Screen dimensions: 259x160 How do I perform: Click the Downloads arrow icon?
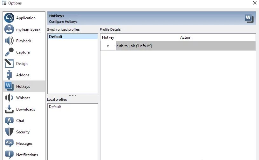(x=9, y=109)
